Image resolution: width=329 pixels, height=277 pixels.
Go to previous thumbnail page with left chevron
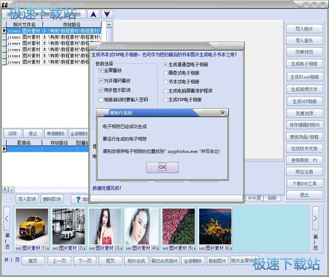coord(7,216)
